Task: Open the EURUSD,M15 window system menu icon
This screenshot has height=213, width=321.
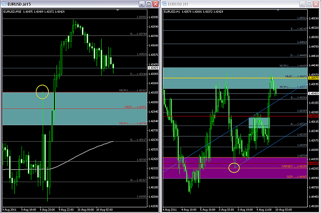Action: point(4,4)
